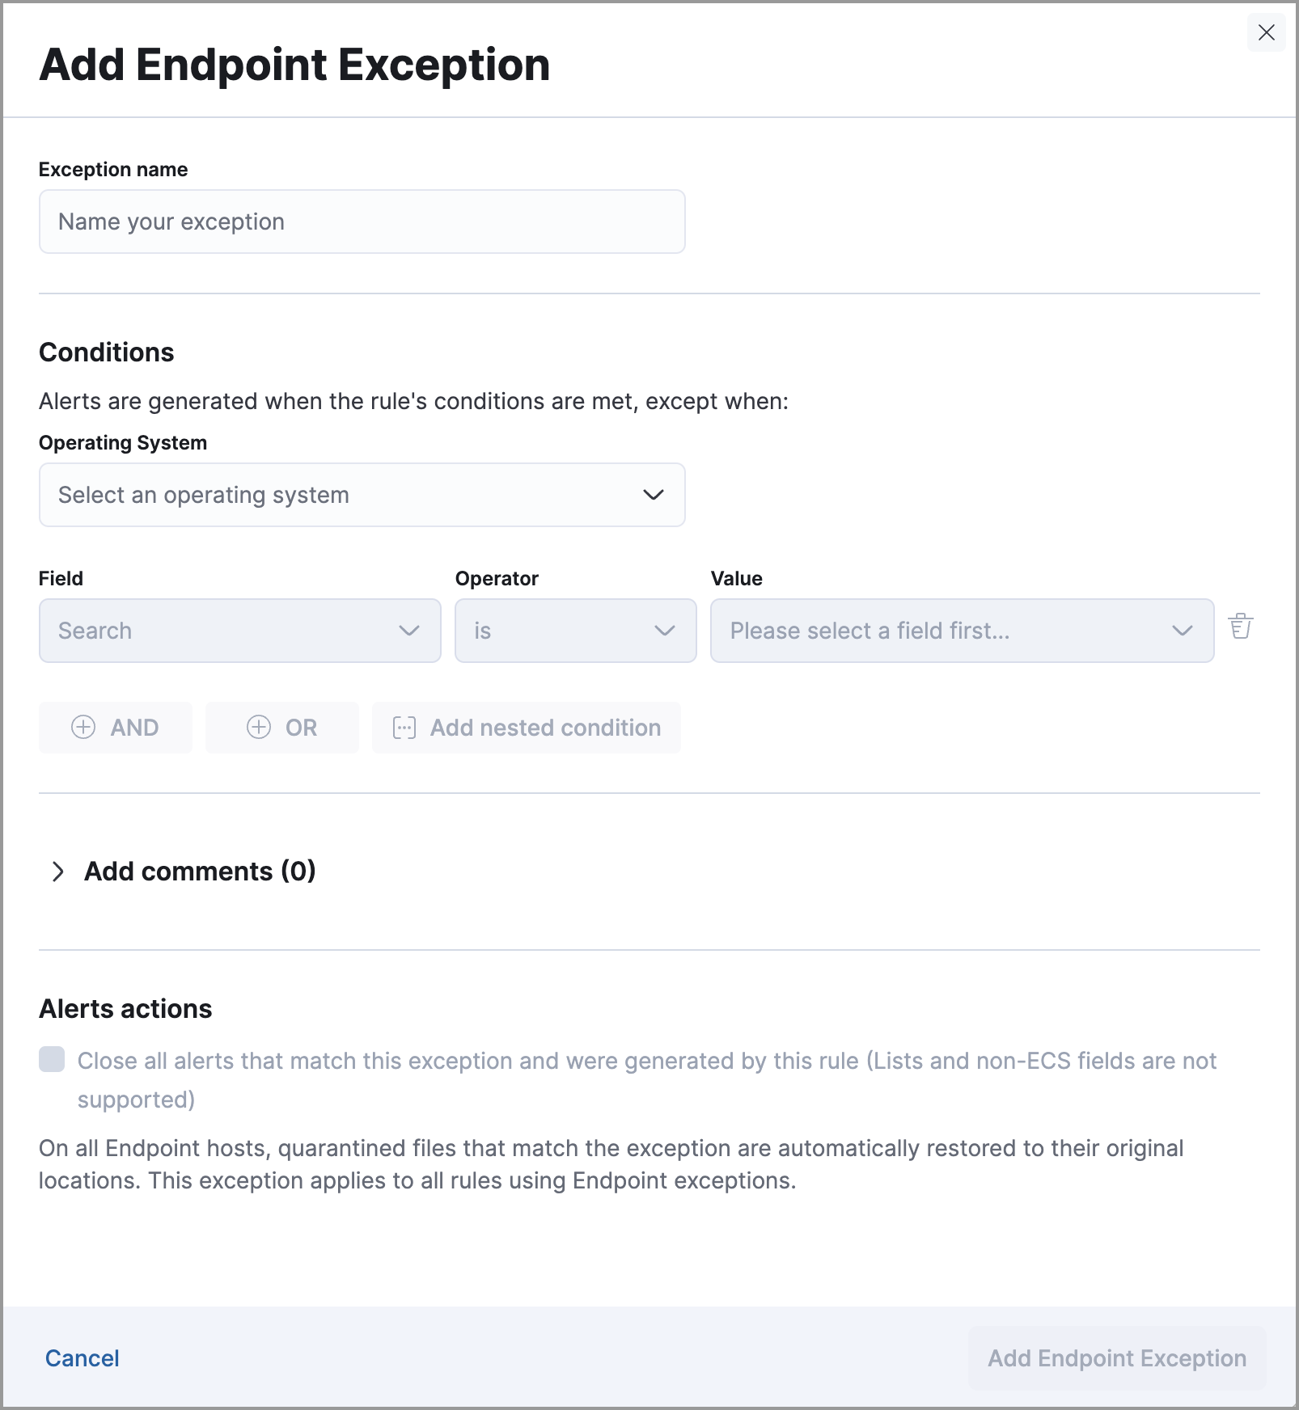This screenshot has width=1299, height=1410.
Task: Click the exception name input field
Action: [x=361, y=221]
